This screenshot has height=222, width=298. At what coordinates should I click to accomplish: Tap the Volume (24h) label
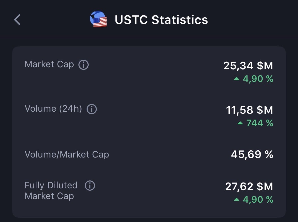(53, 109)
